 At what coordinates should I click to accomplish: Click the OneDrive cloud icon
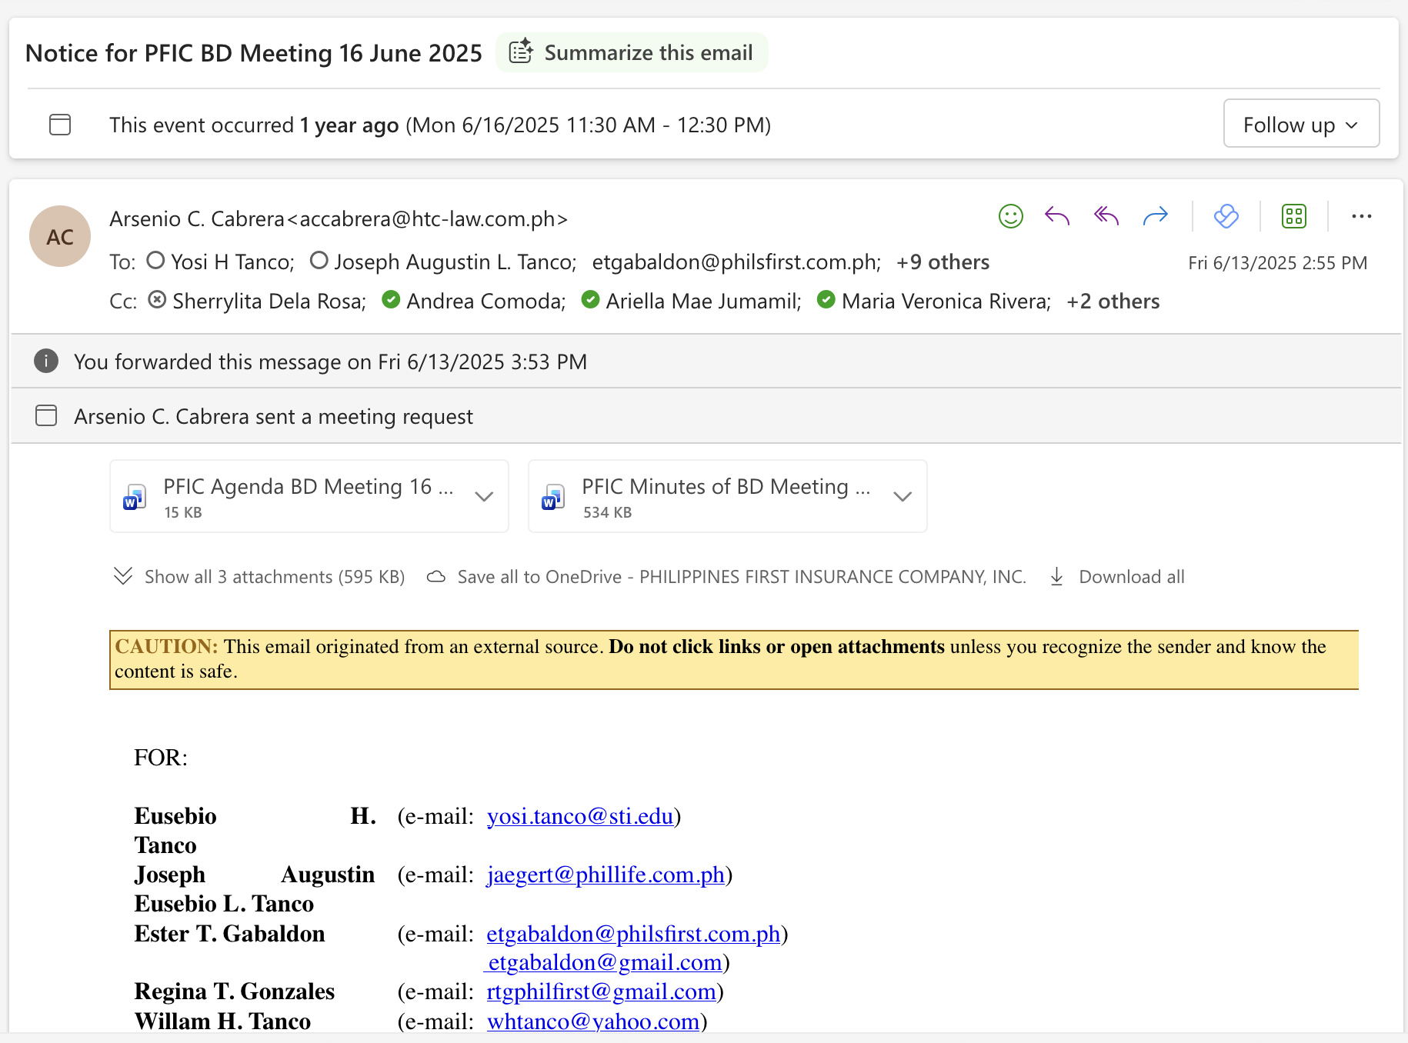click(436, 577)
